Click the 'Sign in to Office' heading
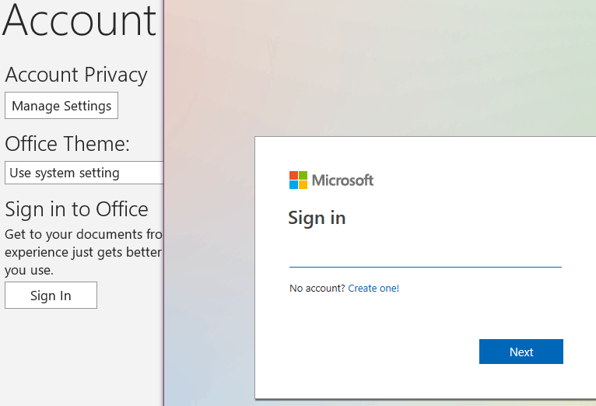 [76, 209]
